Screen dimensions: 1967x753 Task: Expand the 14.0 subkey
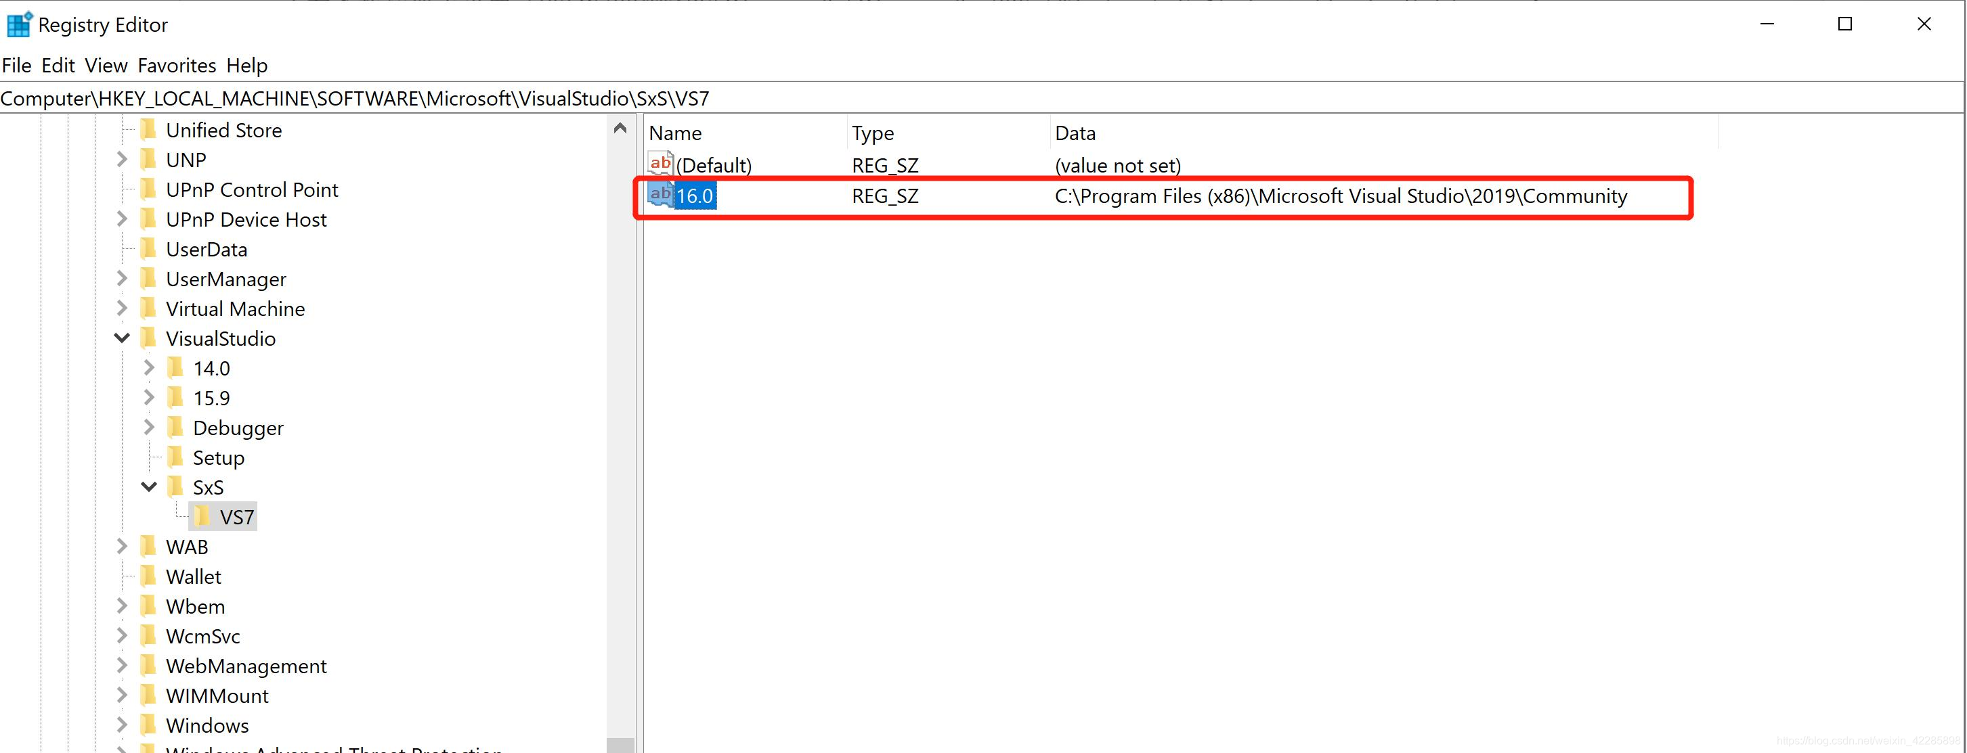pyautogui.click(x=149, y=368)
